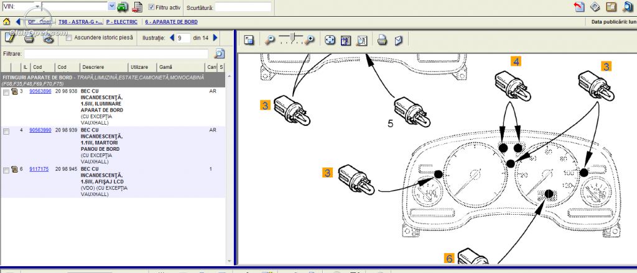Screen dimensions: 637x273
Task: Click the note icon on row 9117175
Action: tap(14, 169)
